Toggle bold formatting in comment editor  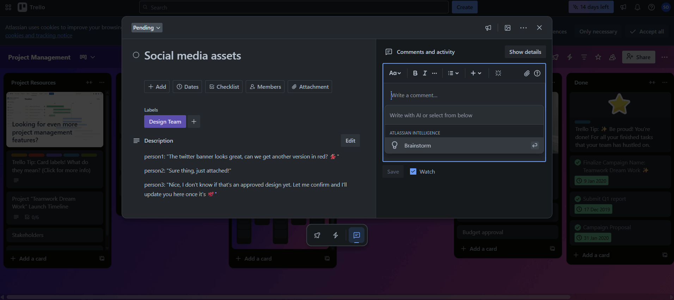click(415, 73)
